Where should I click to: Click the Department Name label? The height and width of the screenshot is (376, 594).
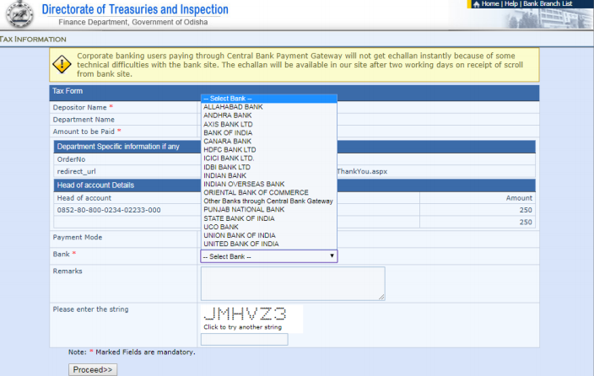click(84, 120)
